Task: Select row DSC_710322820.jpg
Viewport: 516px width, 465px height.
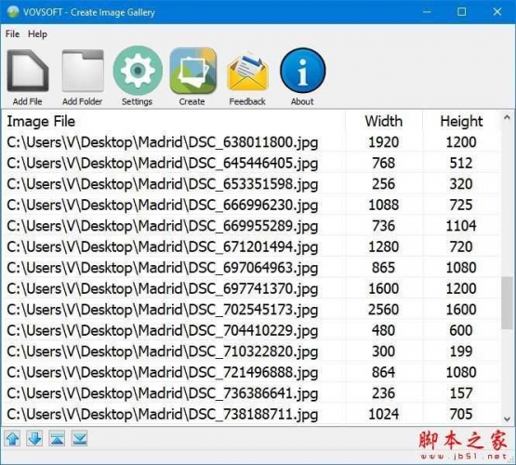Action: [252, 352]
